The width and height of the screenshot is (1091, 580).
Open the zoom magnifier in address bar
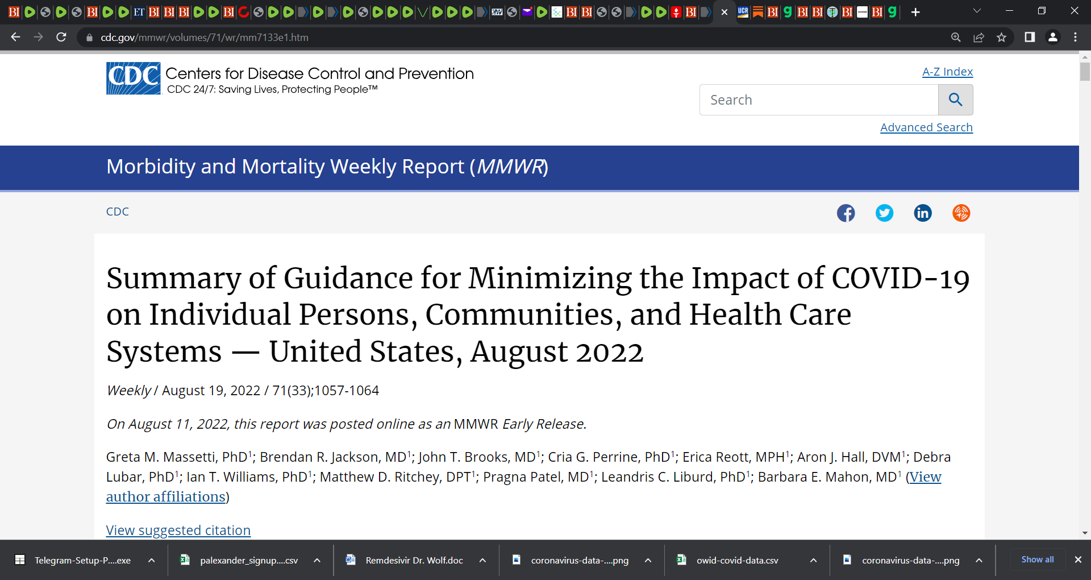956,38
